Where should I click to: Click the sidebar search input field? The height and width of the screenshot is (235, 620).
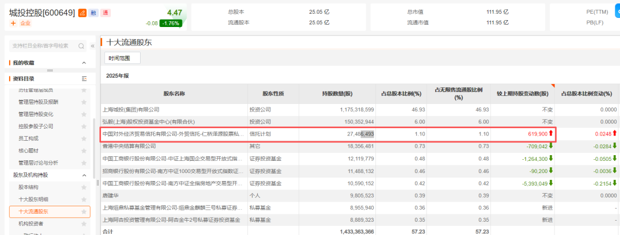point(41,46)
